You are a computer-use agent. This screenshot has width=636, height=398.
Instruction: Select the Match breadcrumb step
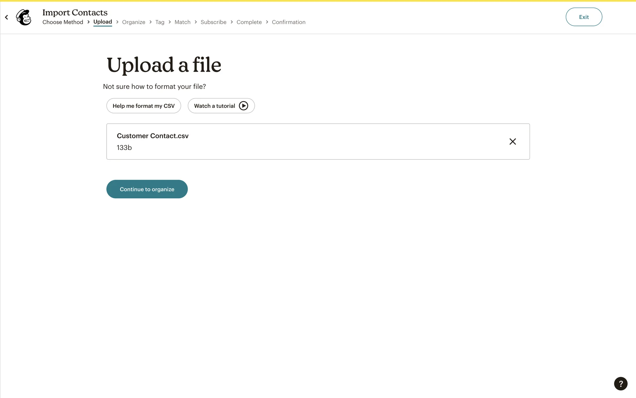[183, 22]
